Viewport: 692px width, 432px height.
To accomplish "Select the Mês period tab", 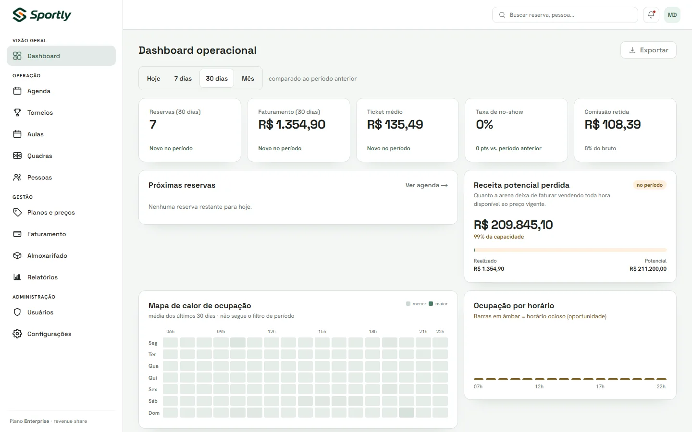I will [x=248, y=78].
